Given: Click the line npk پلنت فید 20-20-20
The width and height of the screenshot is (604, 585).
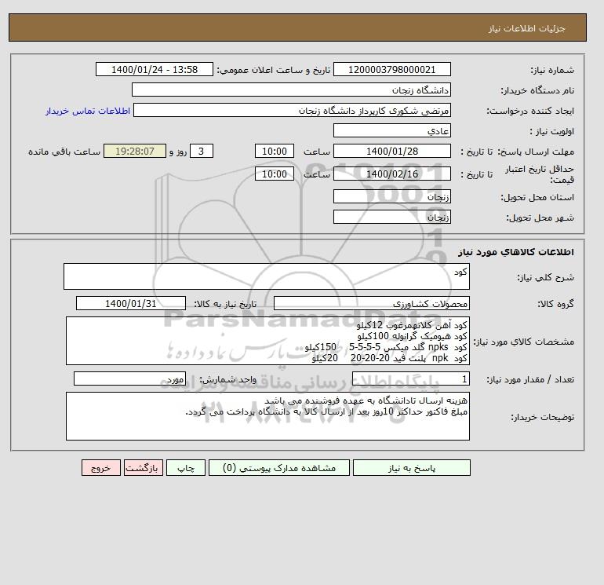Looking at the screenshot, I should point(389,358).
